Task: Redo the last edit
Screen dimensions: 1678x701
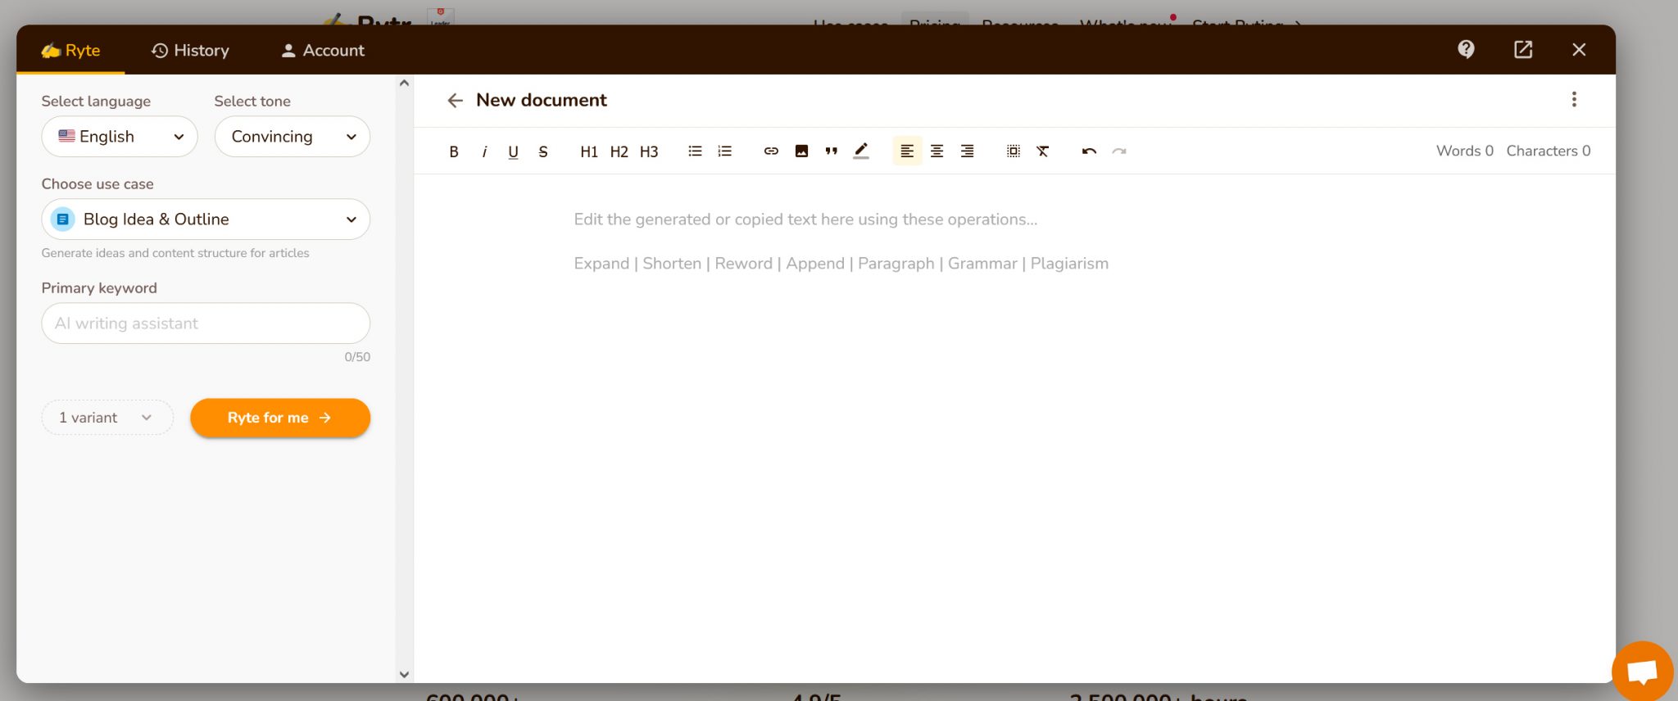Action: (x=1119, y=151)
